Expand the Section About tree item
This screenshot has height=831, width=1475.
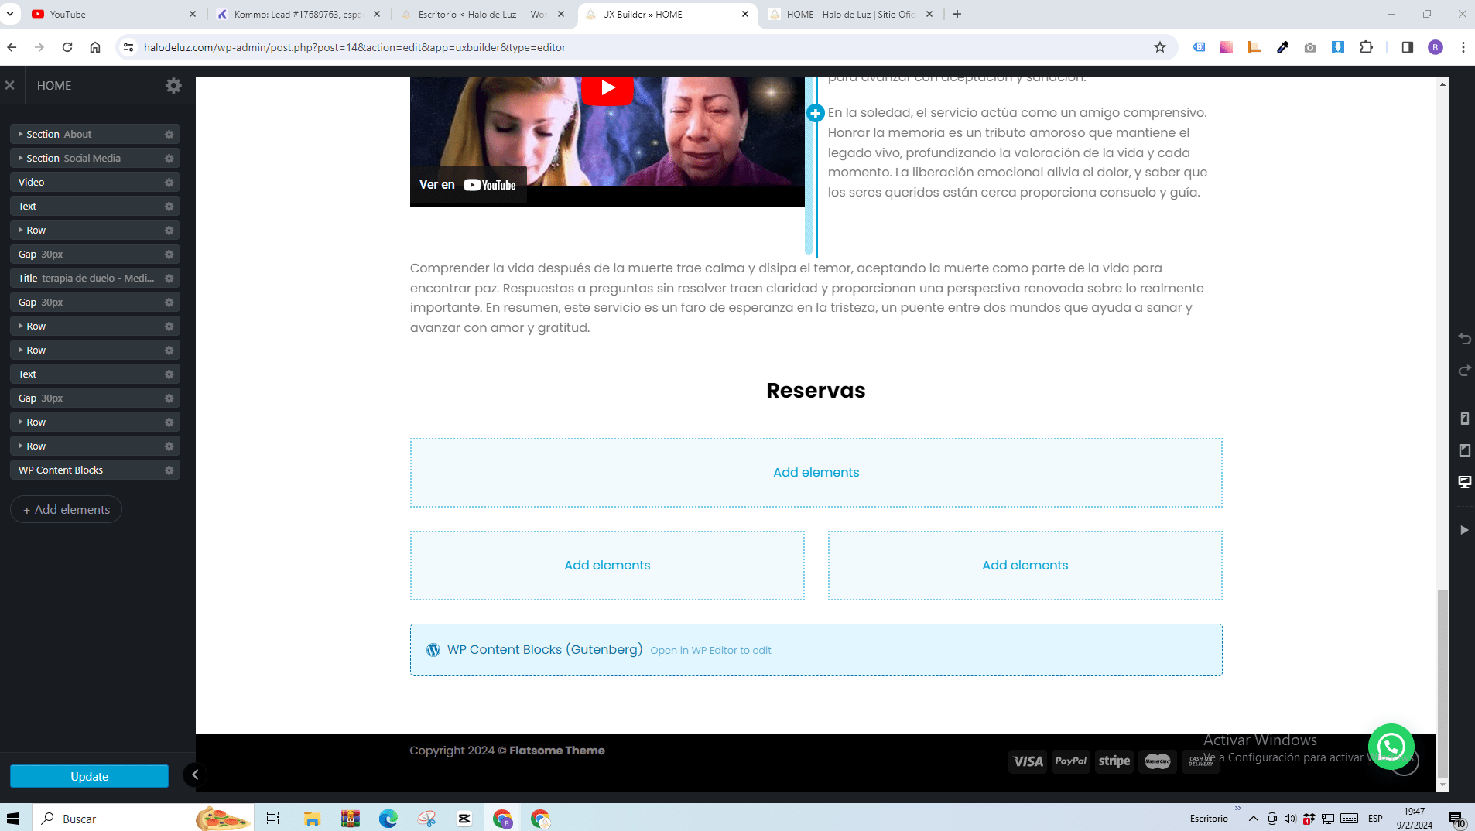20,135
